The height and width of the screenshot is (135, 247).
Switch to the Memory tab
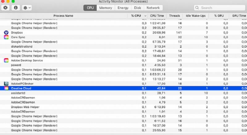(x=106, y=8)
